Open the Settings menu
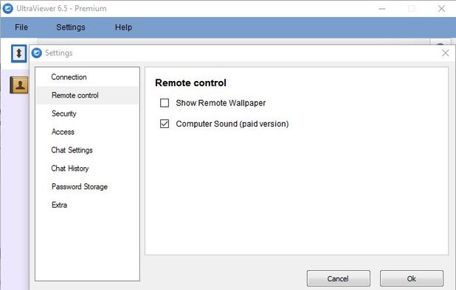The height and width of the screenshot is (290, 456). [71, 27]
